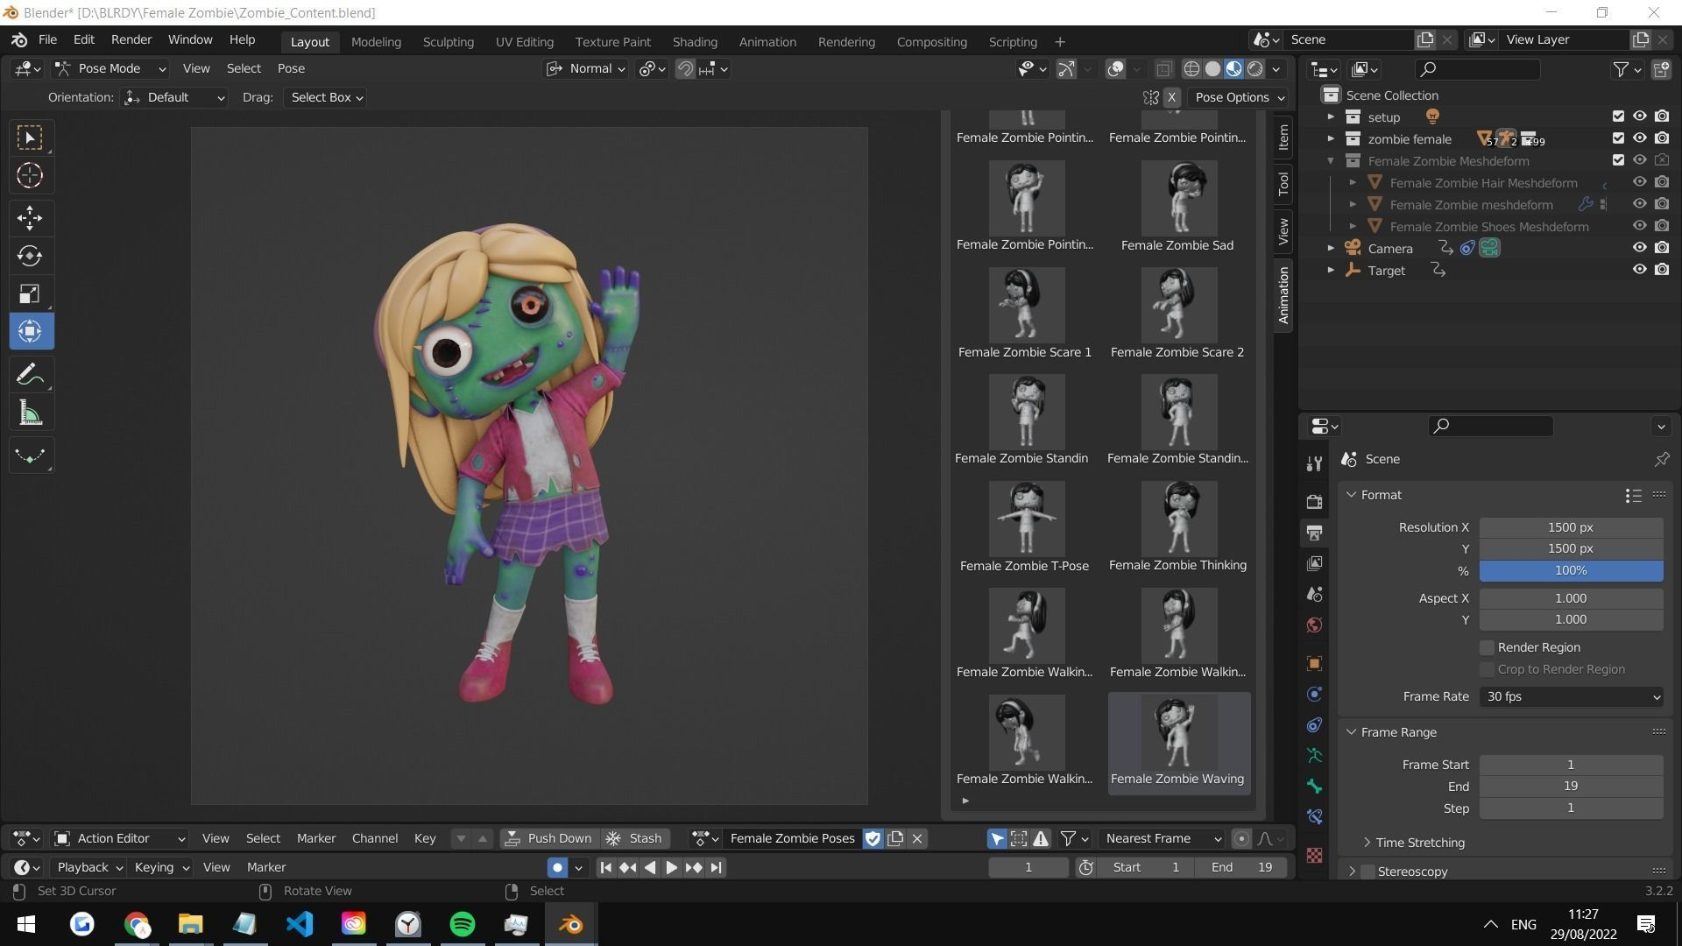Switch to rendered viewport shading
1682x946 pixels.
[1255, 68]
